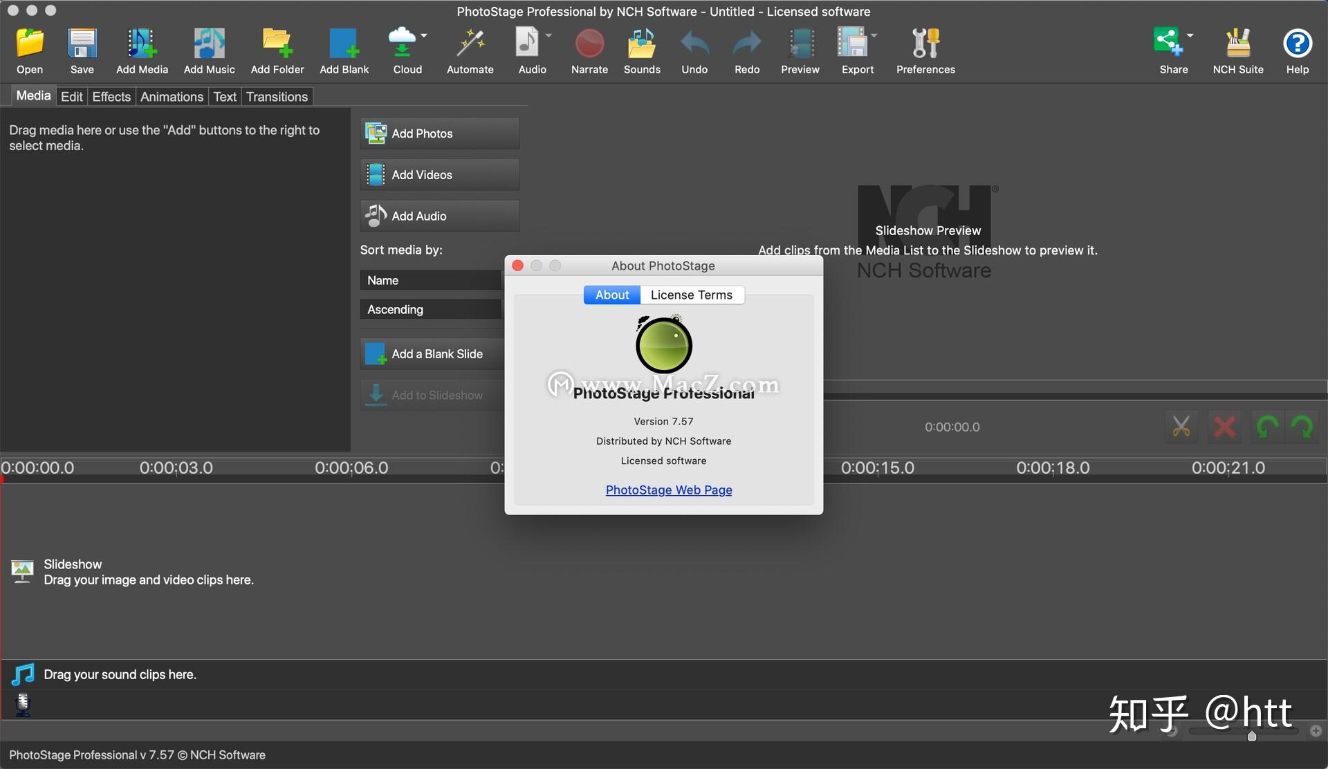Screen dimensions: 1328x769
Task: Click the timeline zoom slider handle
Action: coord(1252,736)
